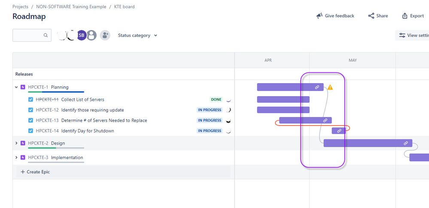The height and width of the screenshot is (208, 429).
Task: Select the Implementation epic timeline bar
Action: [419, 157]
